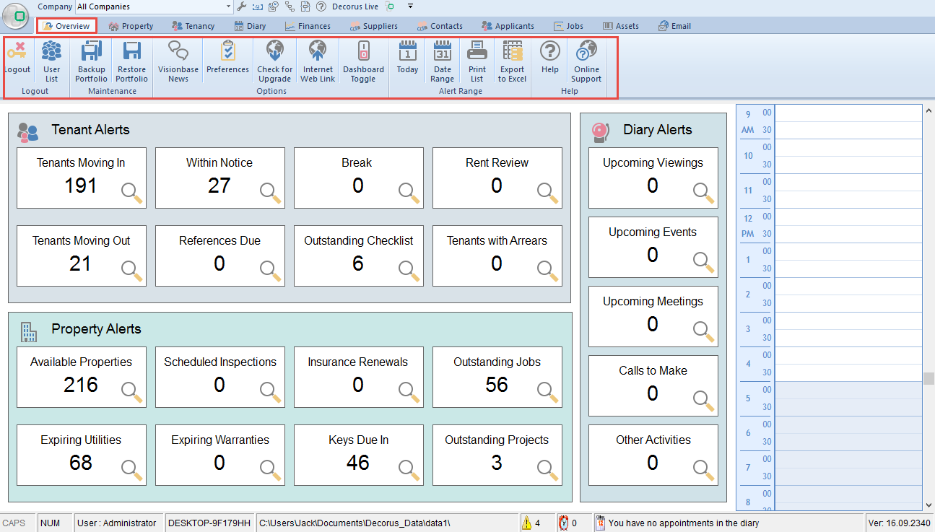The image size is (935, 532).
Task: Expand the quick access toolbar customize arrow
Action: 410,6
